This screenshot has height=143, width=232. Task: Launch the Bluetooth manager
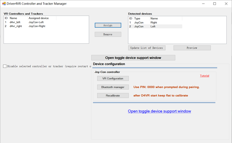coord(113,87)
